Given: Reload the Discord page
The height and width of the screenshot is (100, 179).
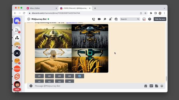Looking at the screenshot, I should click(24, 13).
